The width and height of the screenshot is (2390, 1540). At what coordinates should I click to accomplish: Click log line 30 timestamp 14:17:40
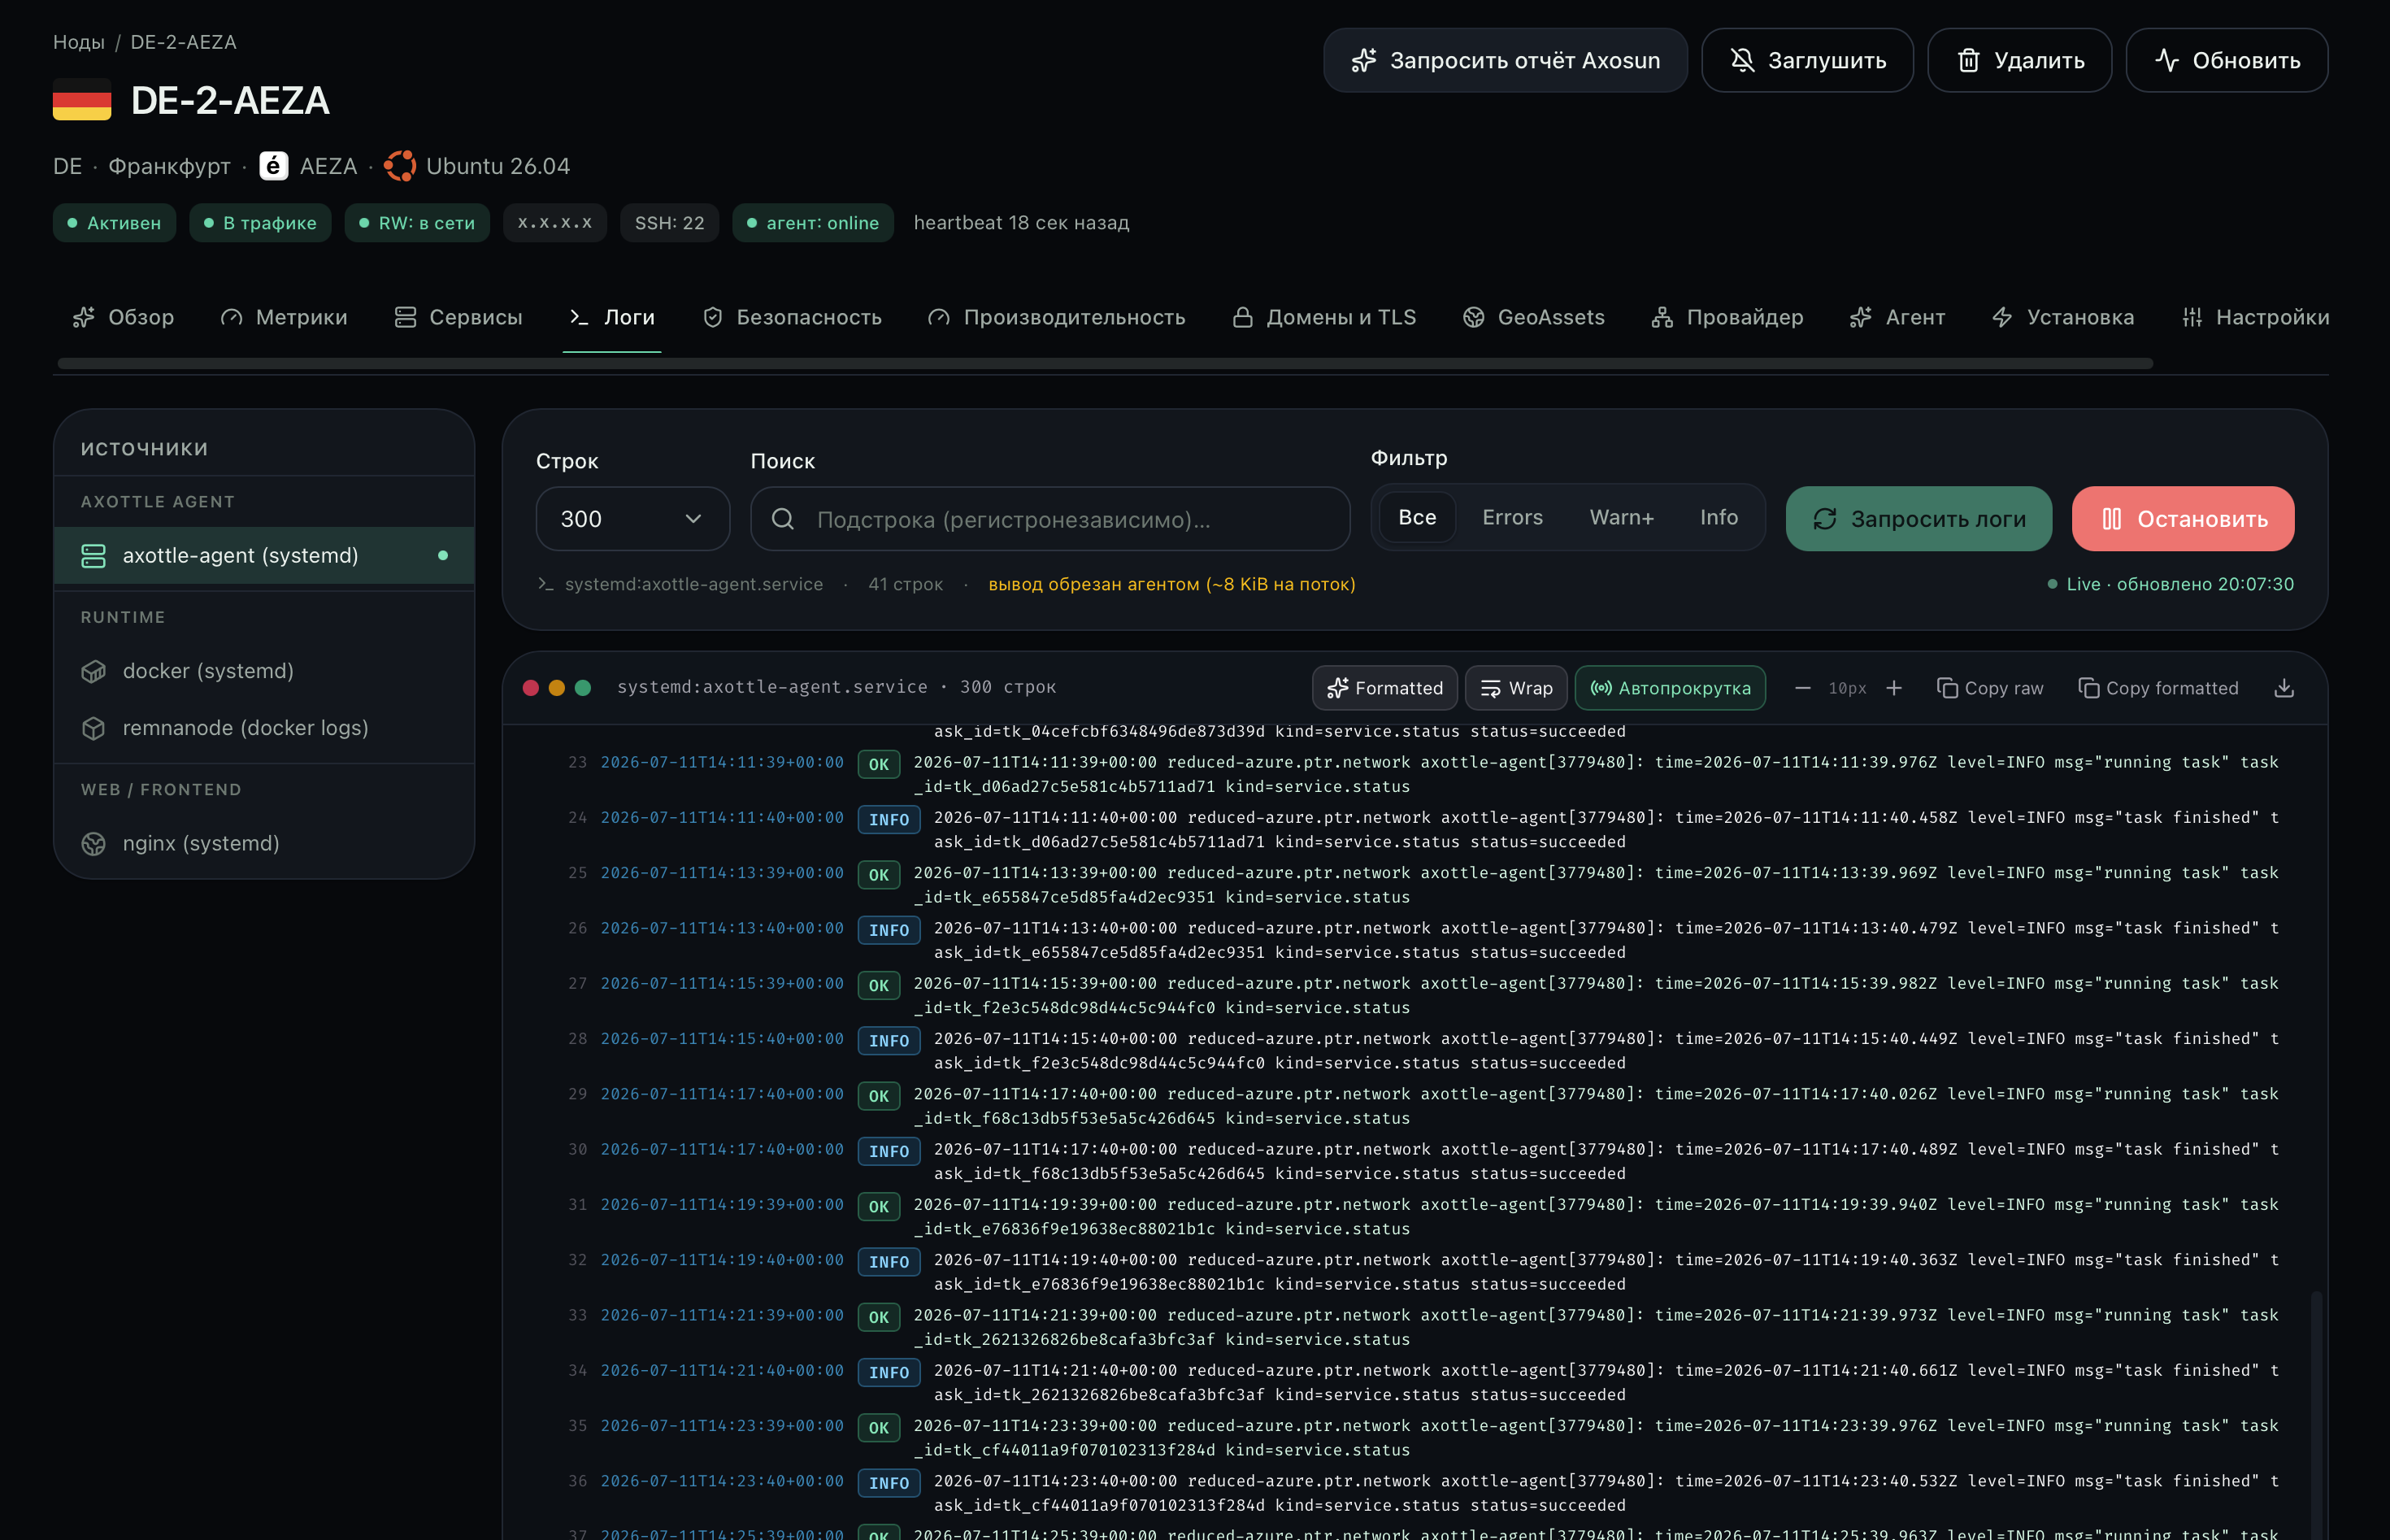coord(722,1150)
